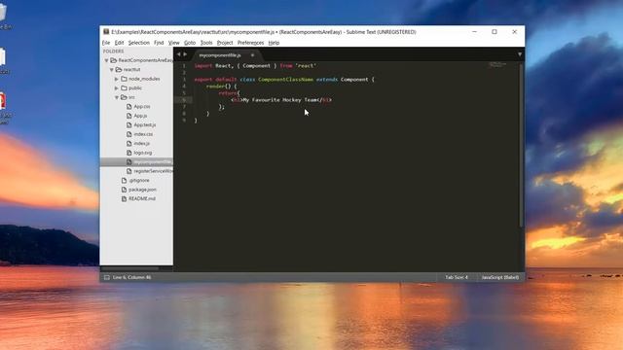
Task: Click file icon beside .gitignore
Action: 124,180
